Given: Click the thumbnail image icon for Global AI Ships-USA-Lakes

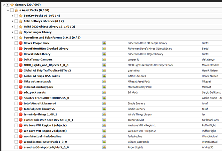Looking at the screenshot, I should [104, 76].
